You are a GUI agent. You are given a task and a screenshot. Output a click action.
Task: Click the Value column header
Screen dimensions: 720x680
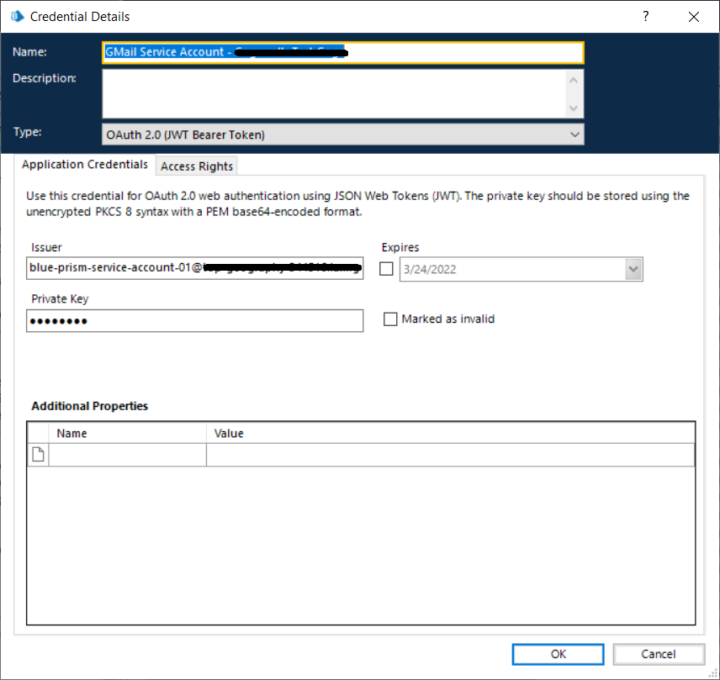click(x=450, y=433)
